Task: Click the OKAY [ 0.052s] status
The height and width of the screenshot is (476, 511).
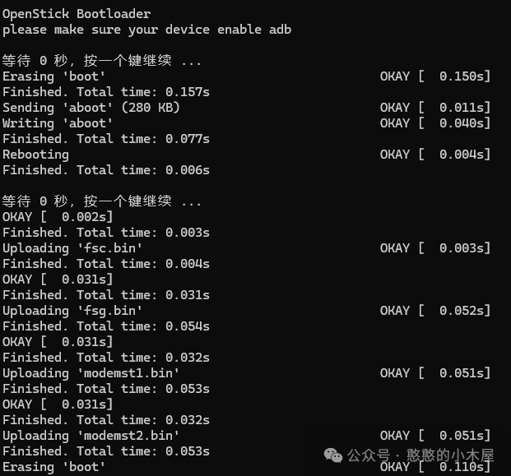Action: tap(435, 311)
